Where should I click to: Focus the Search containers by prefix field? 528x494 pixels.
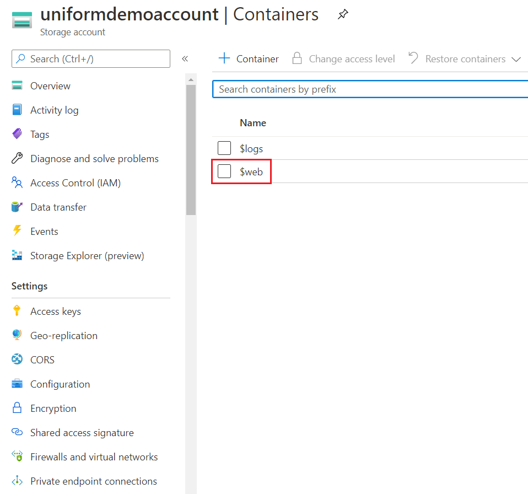tap(370, 89)
